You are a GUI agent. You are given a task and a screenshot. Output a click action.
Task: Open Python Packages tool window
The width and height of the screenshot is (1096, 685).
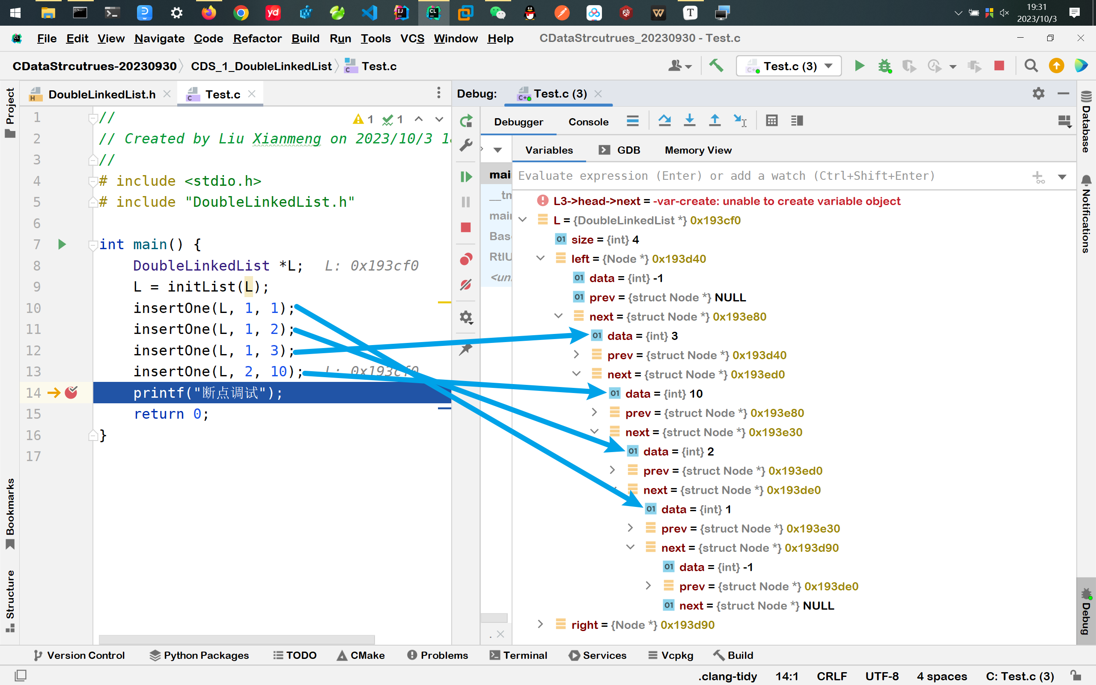(199, 655)
